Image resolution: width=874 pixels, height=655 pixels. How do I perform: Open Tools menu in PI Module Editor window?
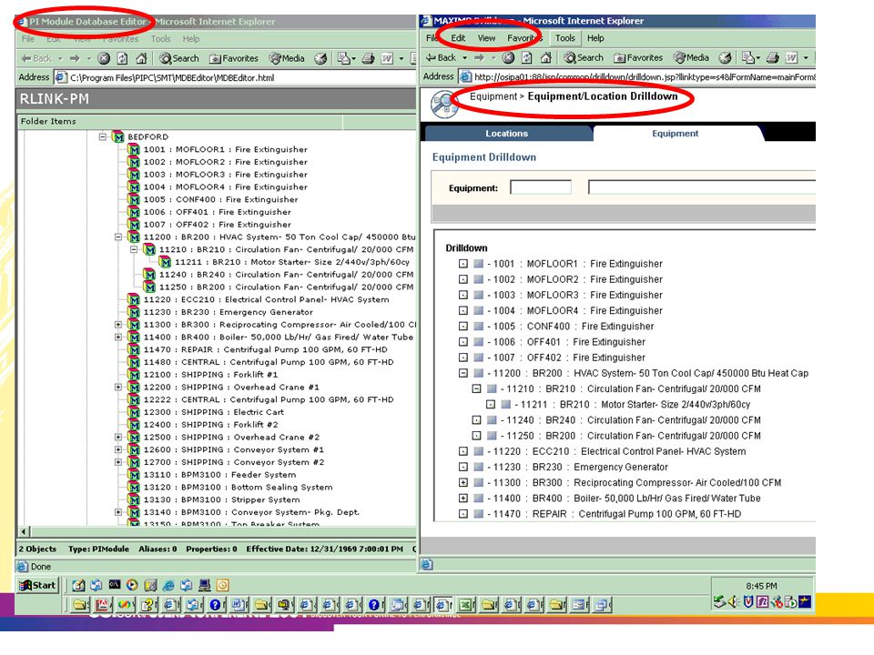coord(160,39)
